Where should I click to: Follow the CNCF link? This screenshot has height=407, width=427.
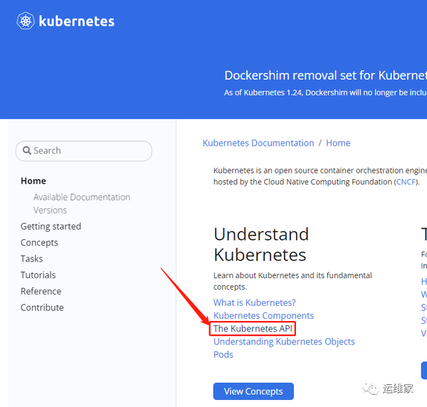(406, 181)
